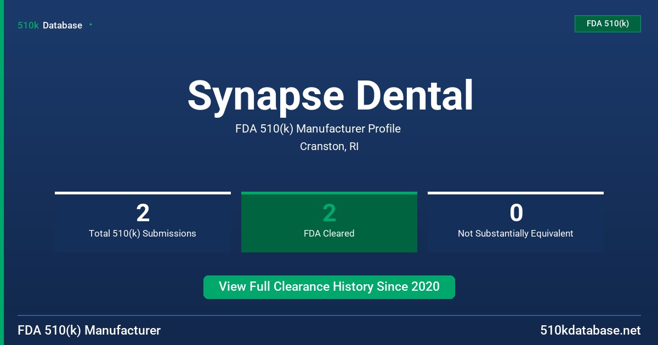Click the FDA 510(k) badge
The image size is (658, 345).
(x=608, y=24)
